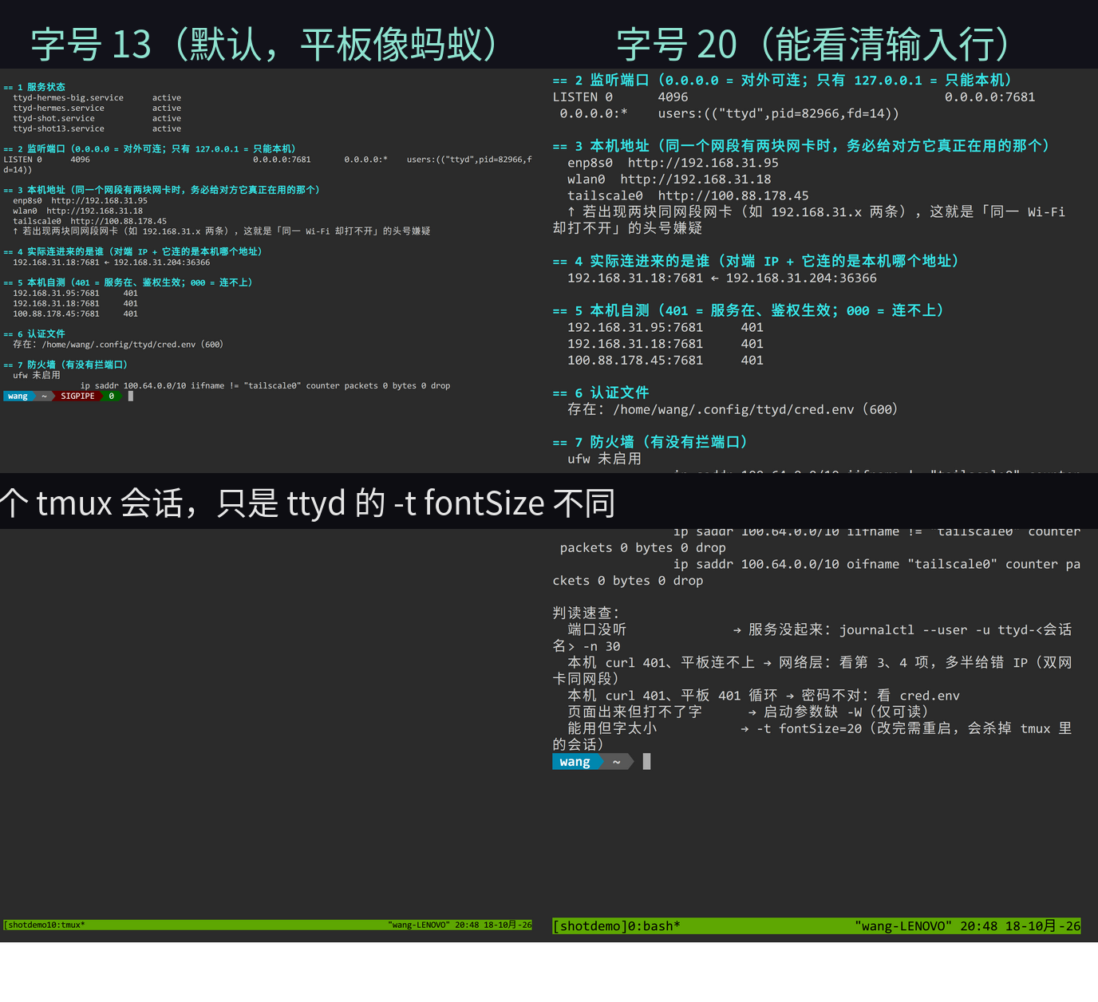Viewport: 1098px width, 1002px height.
Task: Select the 'journalctl --user -u ttyd-<会话' command text
Action: pos(956,629)
